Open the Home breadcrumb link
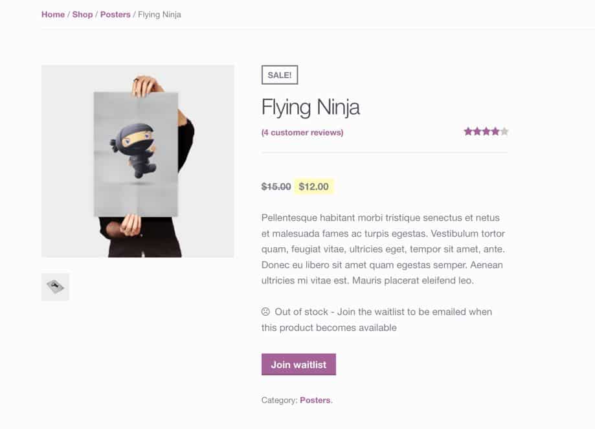This screenshot has width=595, height=429. pyautogui.click(x=52, y=14)
